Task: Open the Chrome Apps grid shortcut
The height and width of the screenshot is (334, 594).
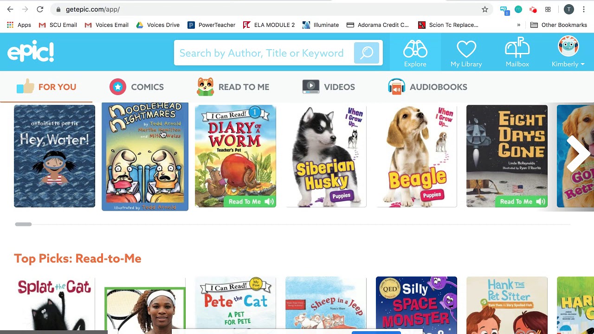Action: pos(19,25)
